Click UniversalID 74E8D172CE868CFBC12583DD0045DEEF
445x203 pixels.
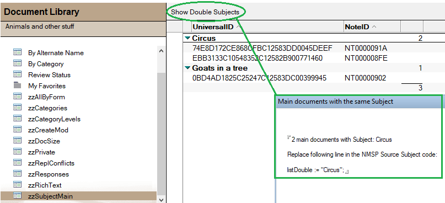click(x=262, y=48)
